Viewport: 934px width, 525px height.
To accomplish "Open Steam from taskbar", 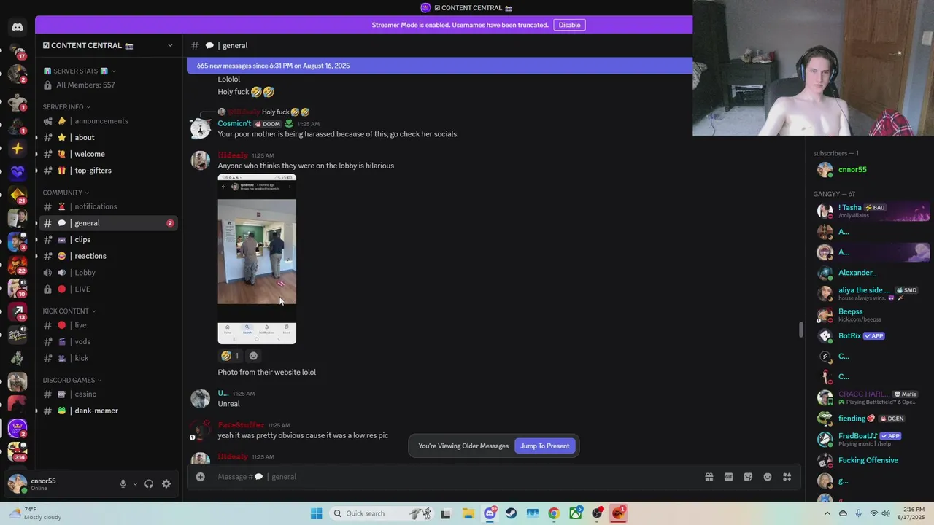I will (511, 513).
